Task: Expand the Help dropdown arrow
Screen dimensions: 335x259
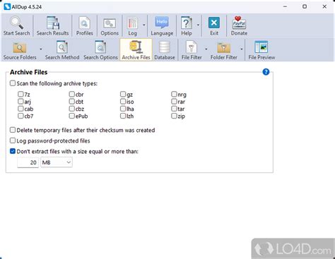Action: (x=198, y=25)
